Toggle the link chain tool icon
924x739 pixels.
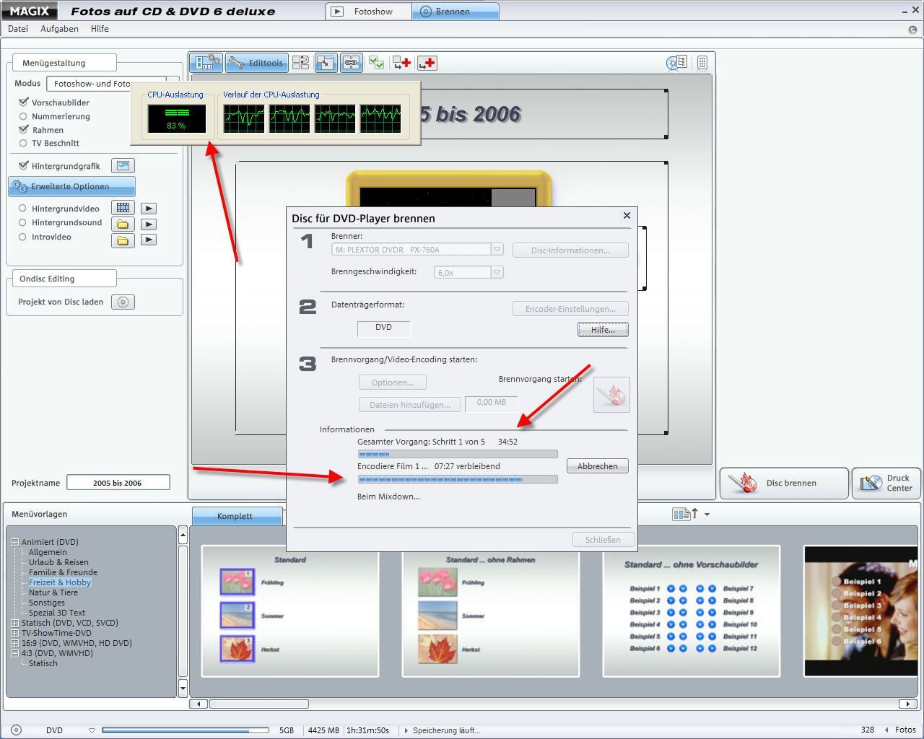coord(351,63)
